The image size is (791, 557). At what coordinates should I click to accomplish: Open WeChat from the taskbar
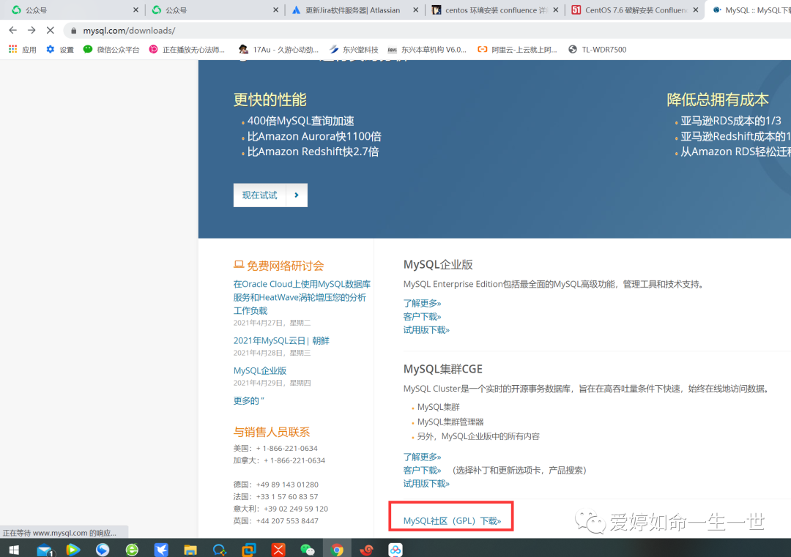[x=307, y=550]
